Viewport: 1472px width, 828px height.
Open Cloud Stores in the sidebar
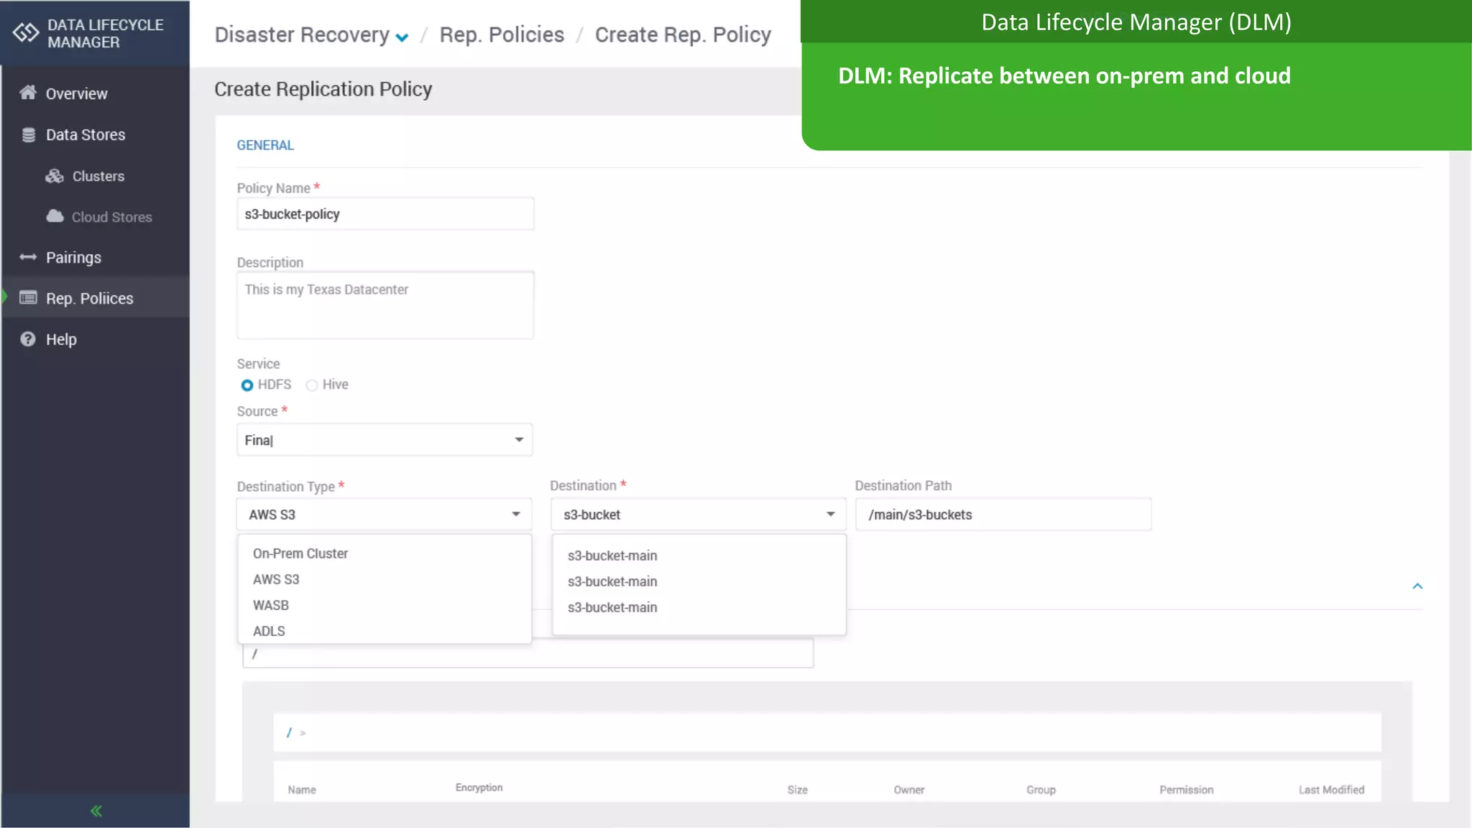(x=111, y=217)
